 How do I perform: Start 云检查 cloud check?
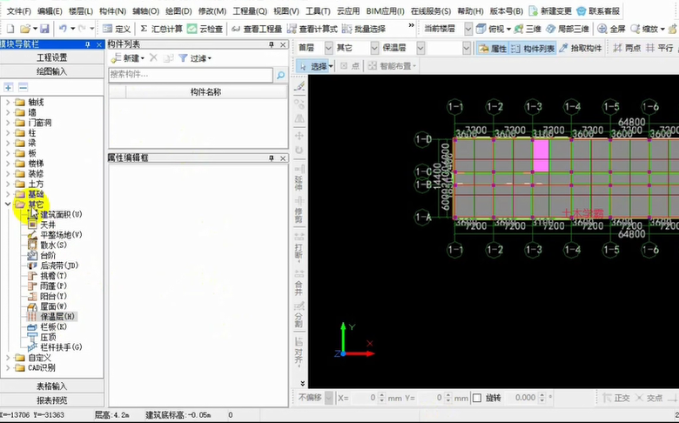point(205,29)
